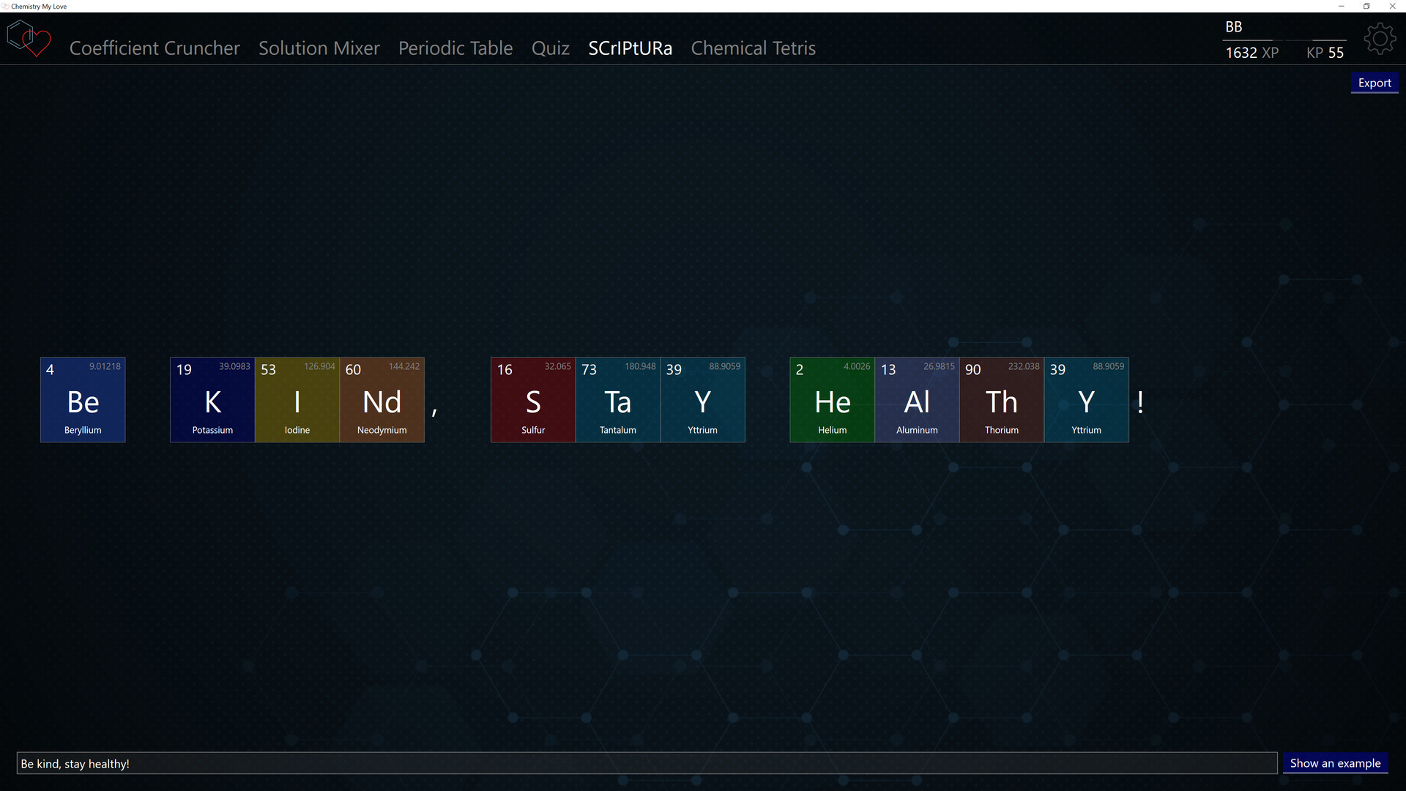
Task: Select the Potassium element tile
Action: pos(212,400)
